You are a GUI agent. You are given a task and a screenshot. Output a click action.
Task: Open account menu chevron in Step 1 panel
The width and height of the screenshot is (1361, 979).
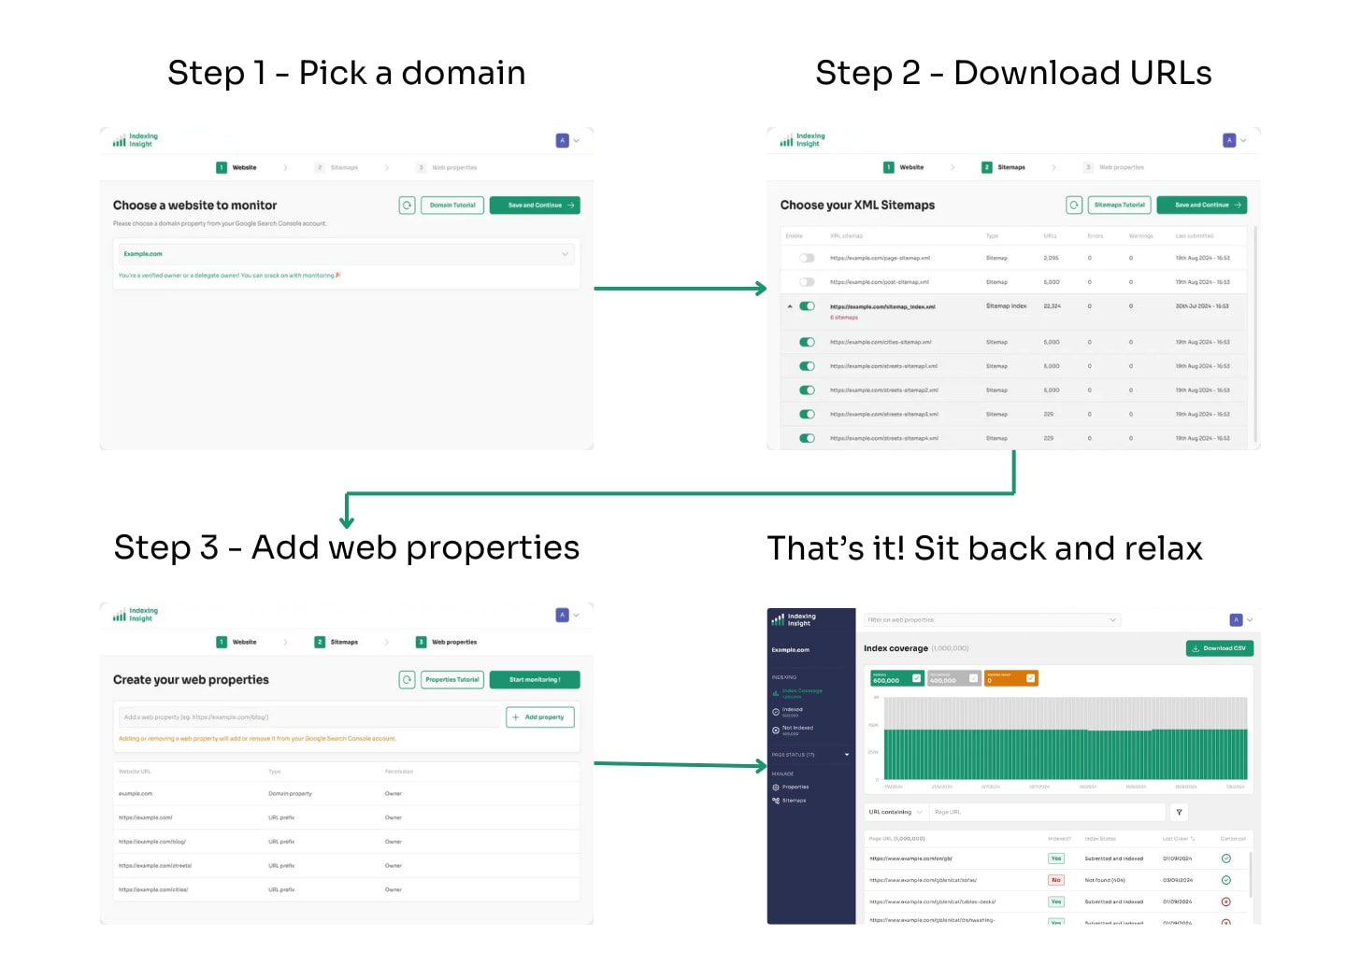tap(577, 141)
